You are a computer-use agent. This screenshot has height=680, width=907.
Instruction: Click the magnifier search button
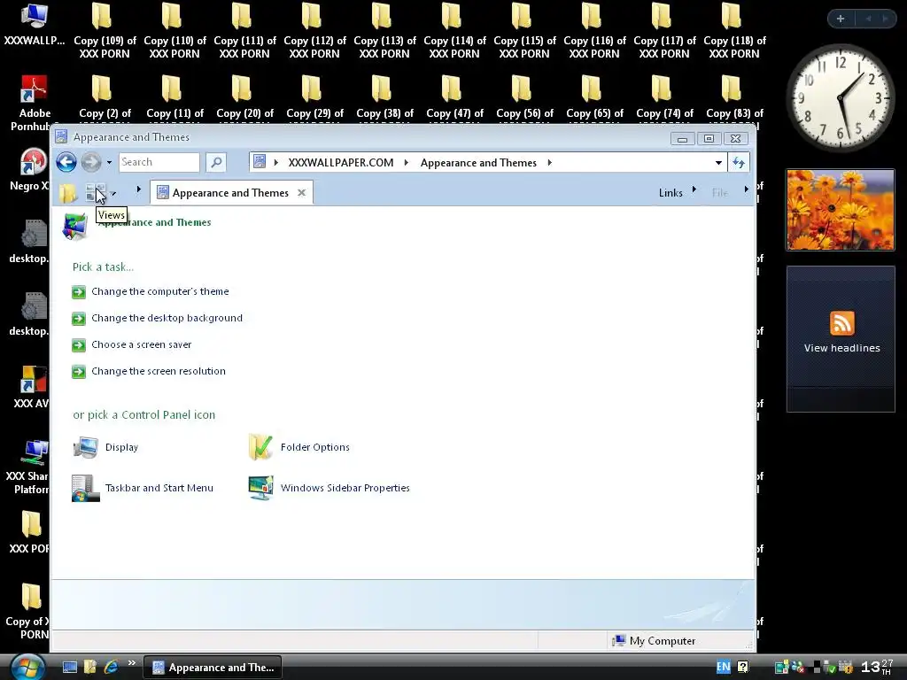pyautogui.click(x=216, y=163)
